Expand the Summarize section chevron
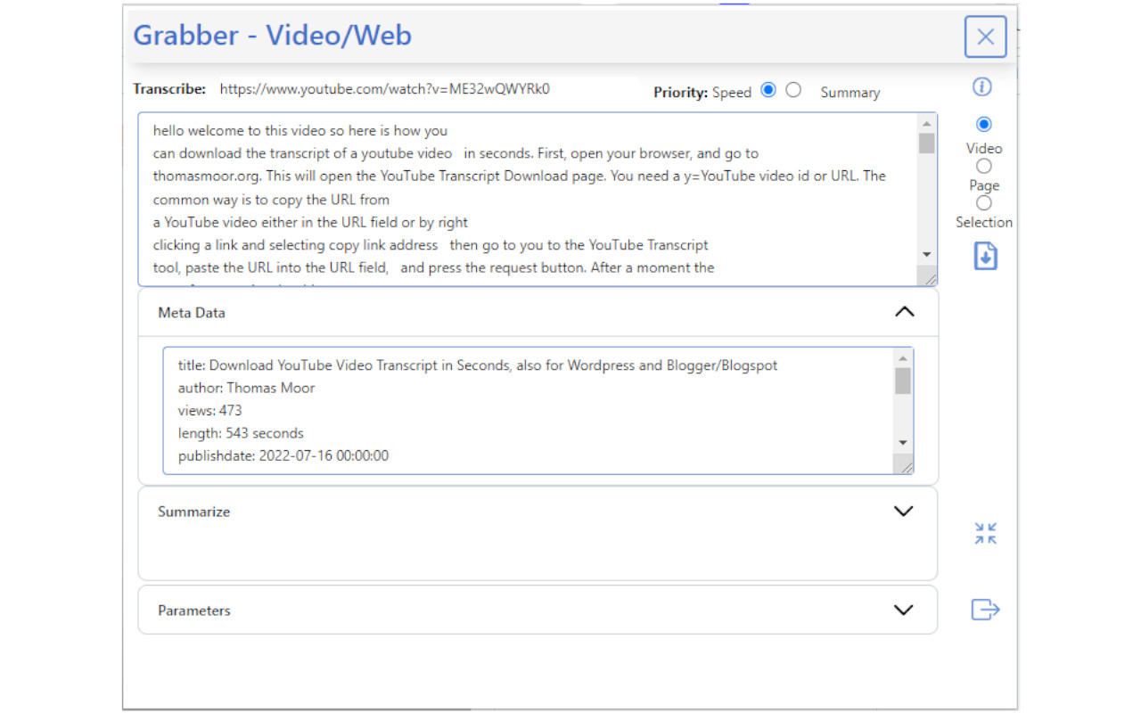Image resolution: width=1141 pixels, height=713 pixels. pos(904,511)
